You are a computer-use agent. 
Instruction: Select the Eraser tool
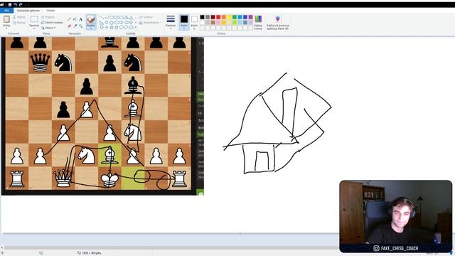click(x=69, y=26)
